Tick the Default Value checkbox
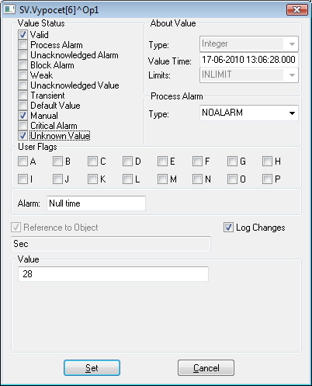 (x=23, y=105)
